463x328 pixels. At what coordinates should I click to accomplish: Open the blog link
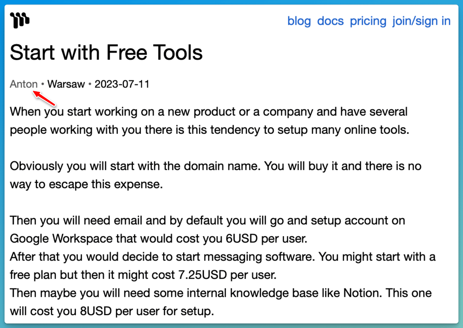[x=299, y=21]
